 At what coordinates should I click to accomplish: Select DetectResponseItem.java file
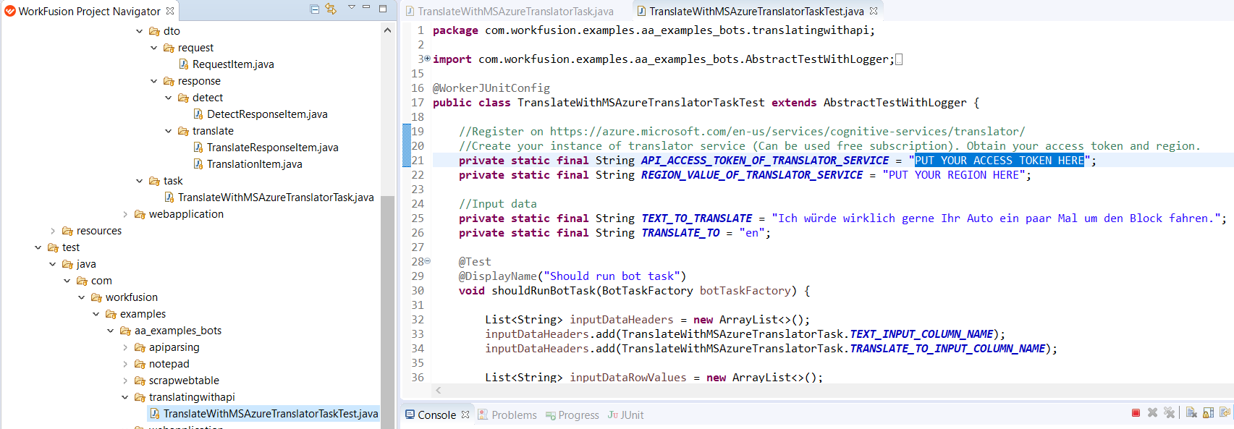267,114
